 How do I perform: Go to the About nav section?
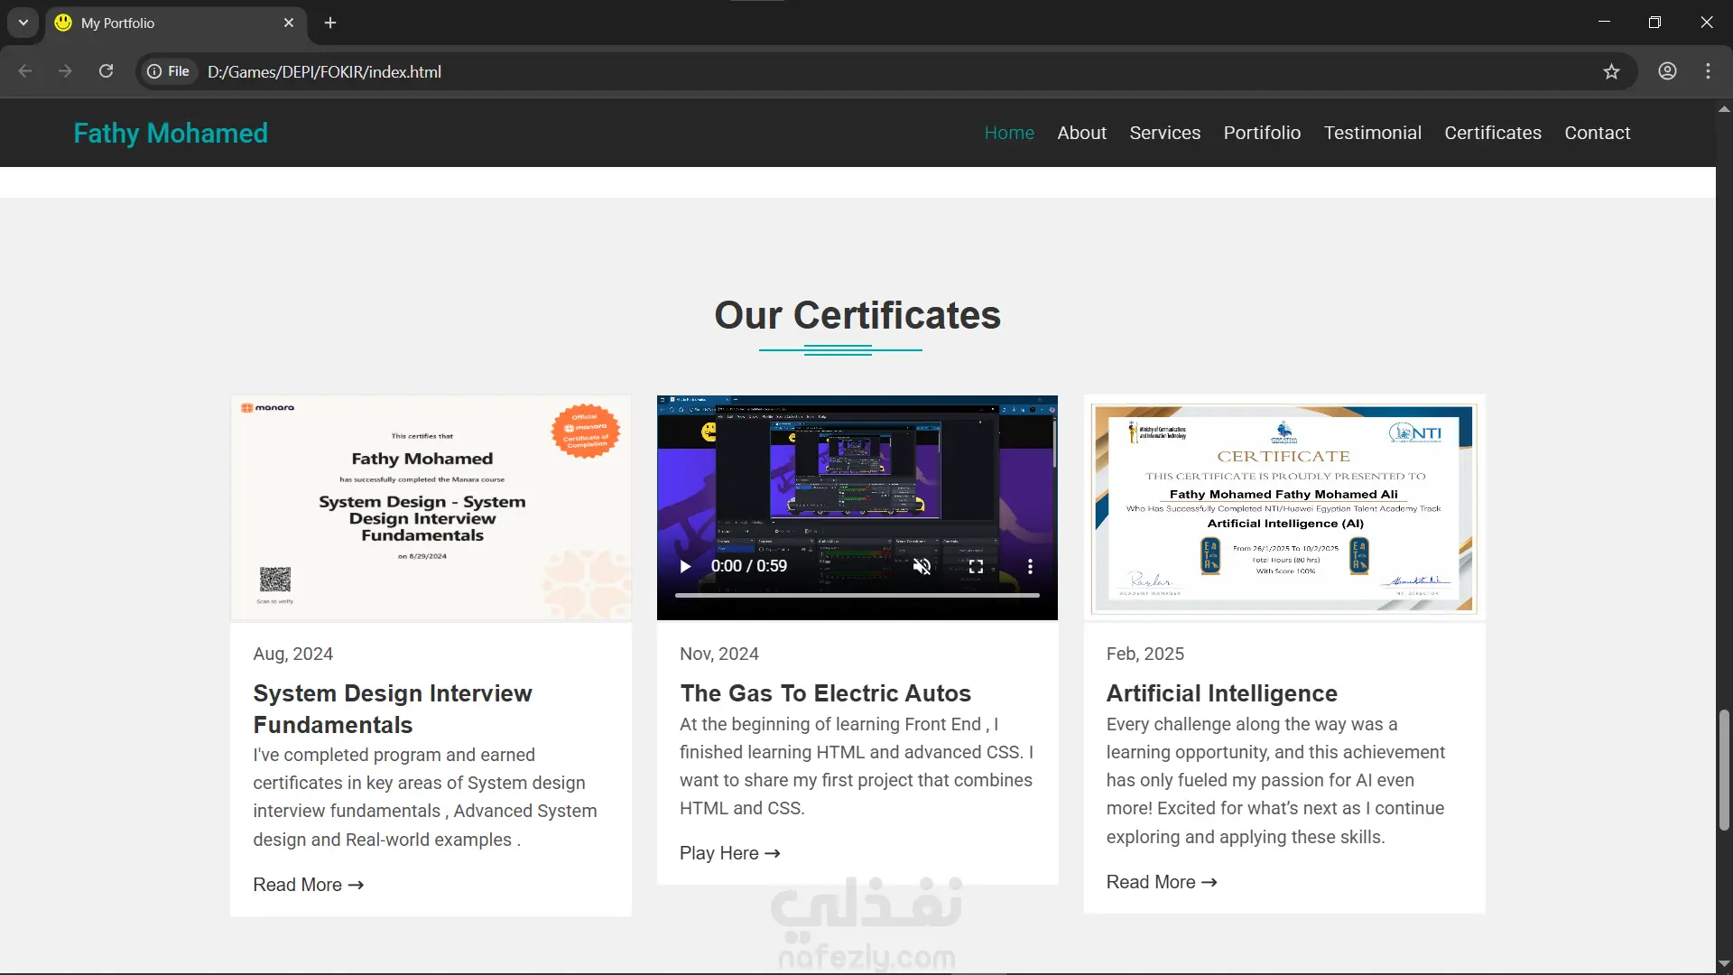(x=1081, y=133)
